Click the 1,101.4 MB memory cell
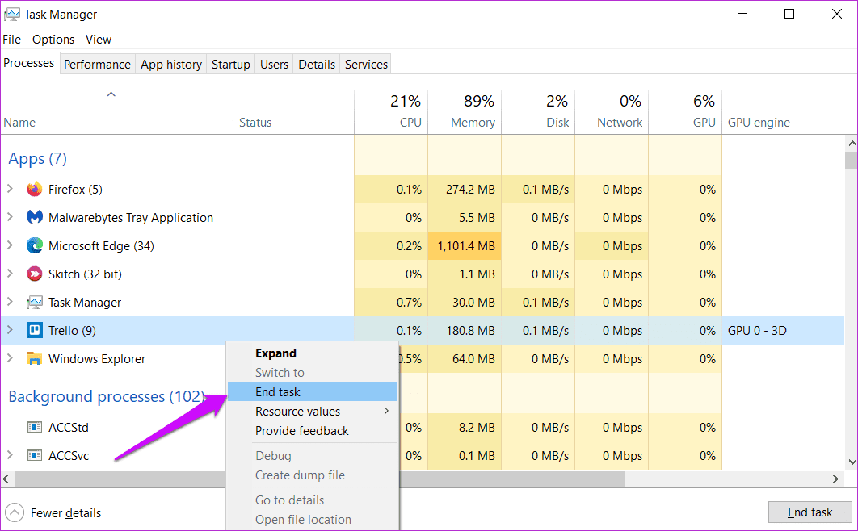Image resolution: width=858 pixels, height=531 pixels. coord(465,246)
